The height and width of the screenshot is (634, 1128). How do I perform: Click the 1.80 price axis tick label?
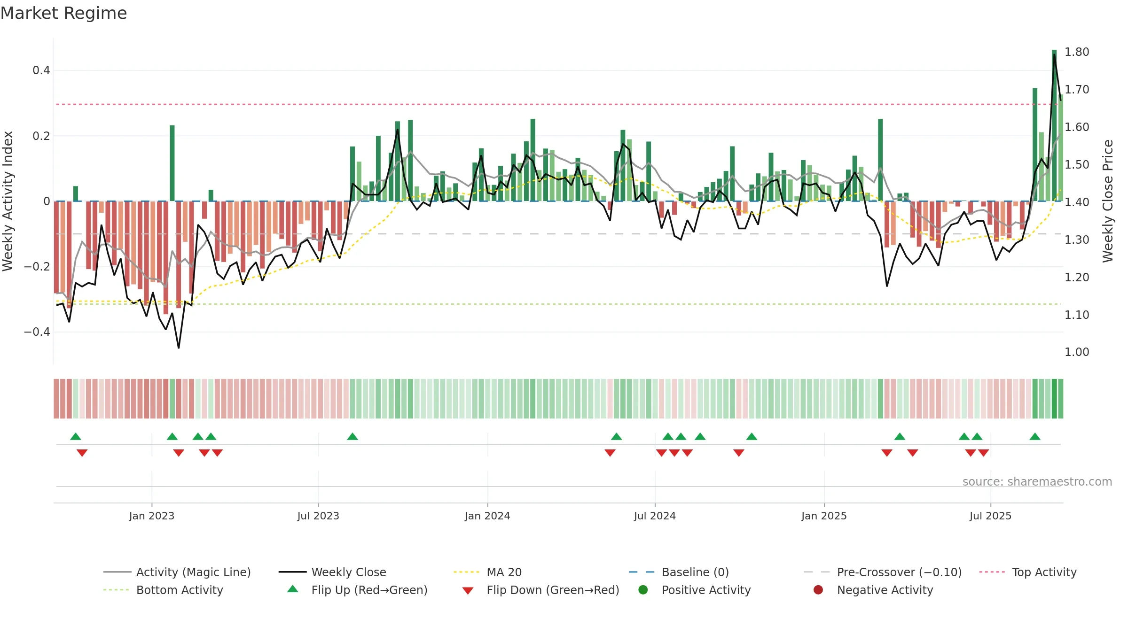1077,52
